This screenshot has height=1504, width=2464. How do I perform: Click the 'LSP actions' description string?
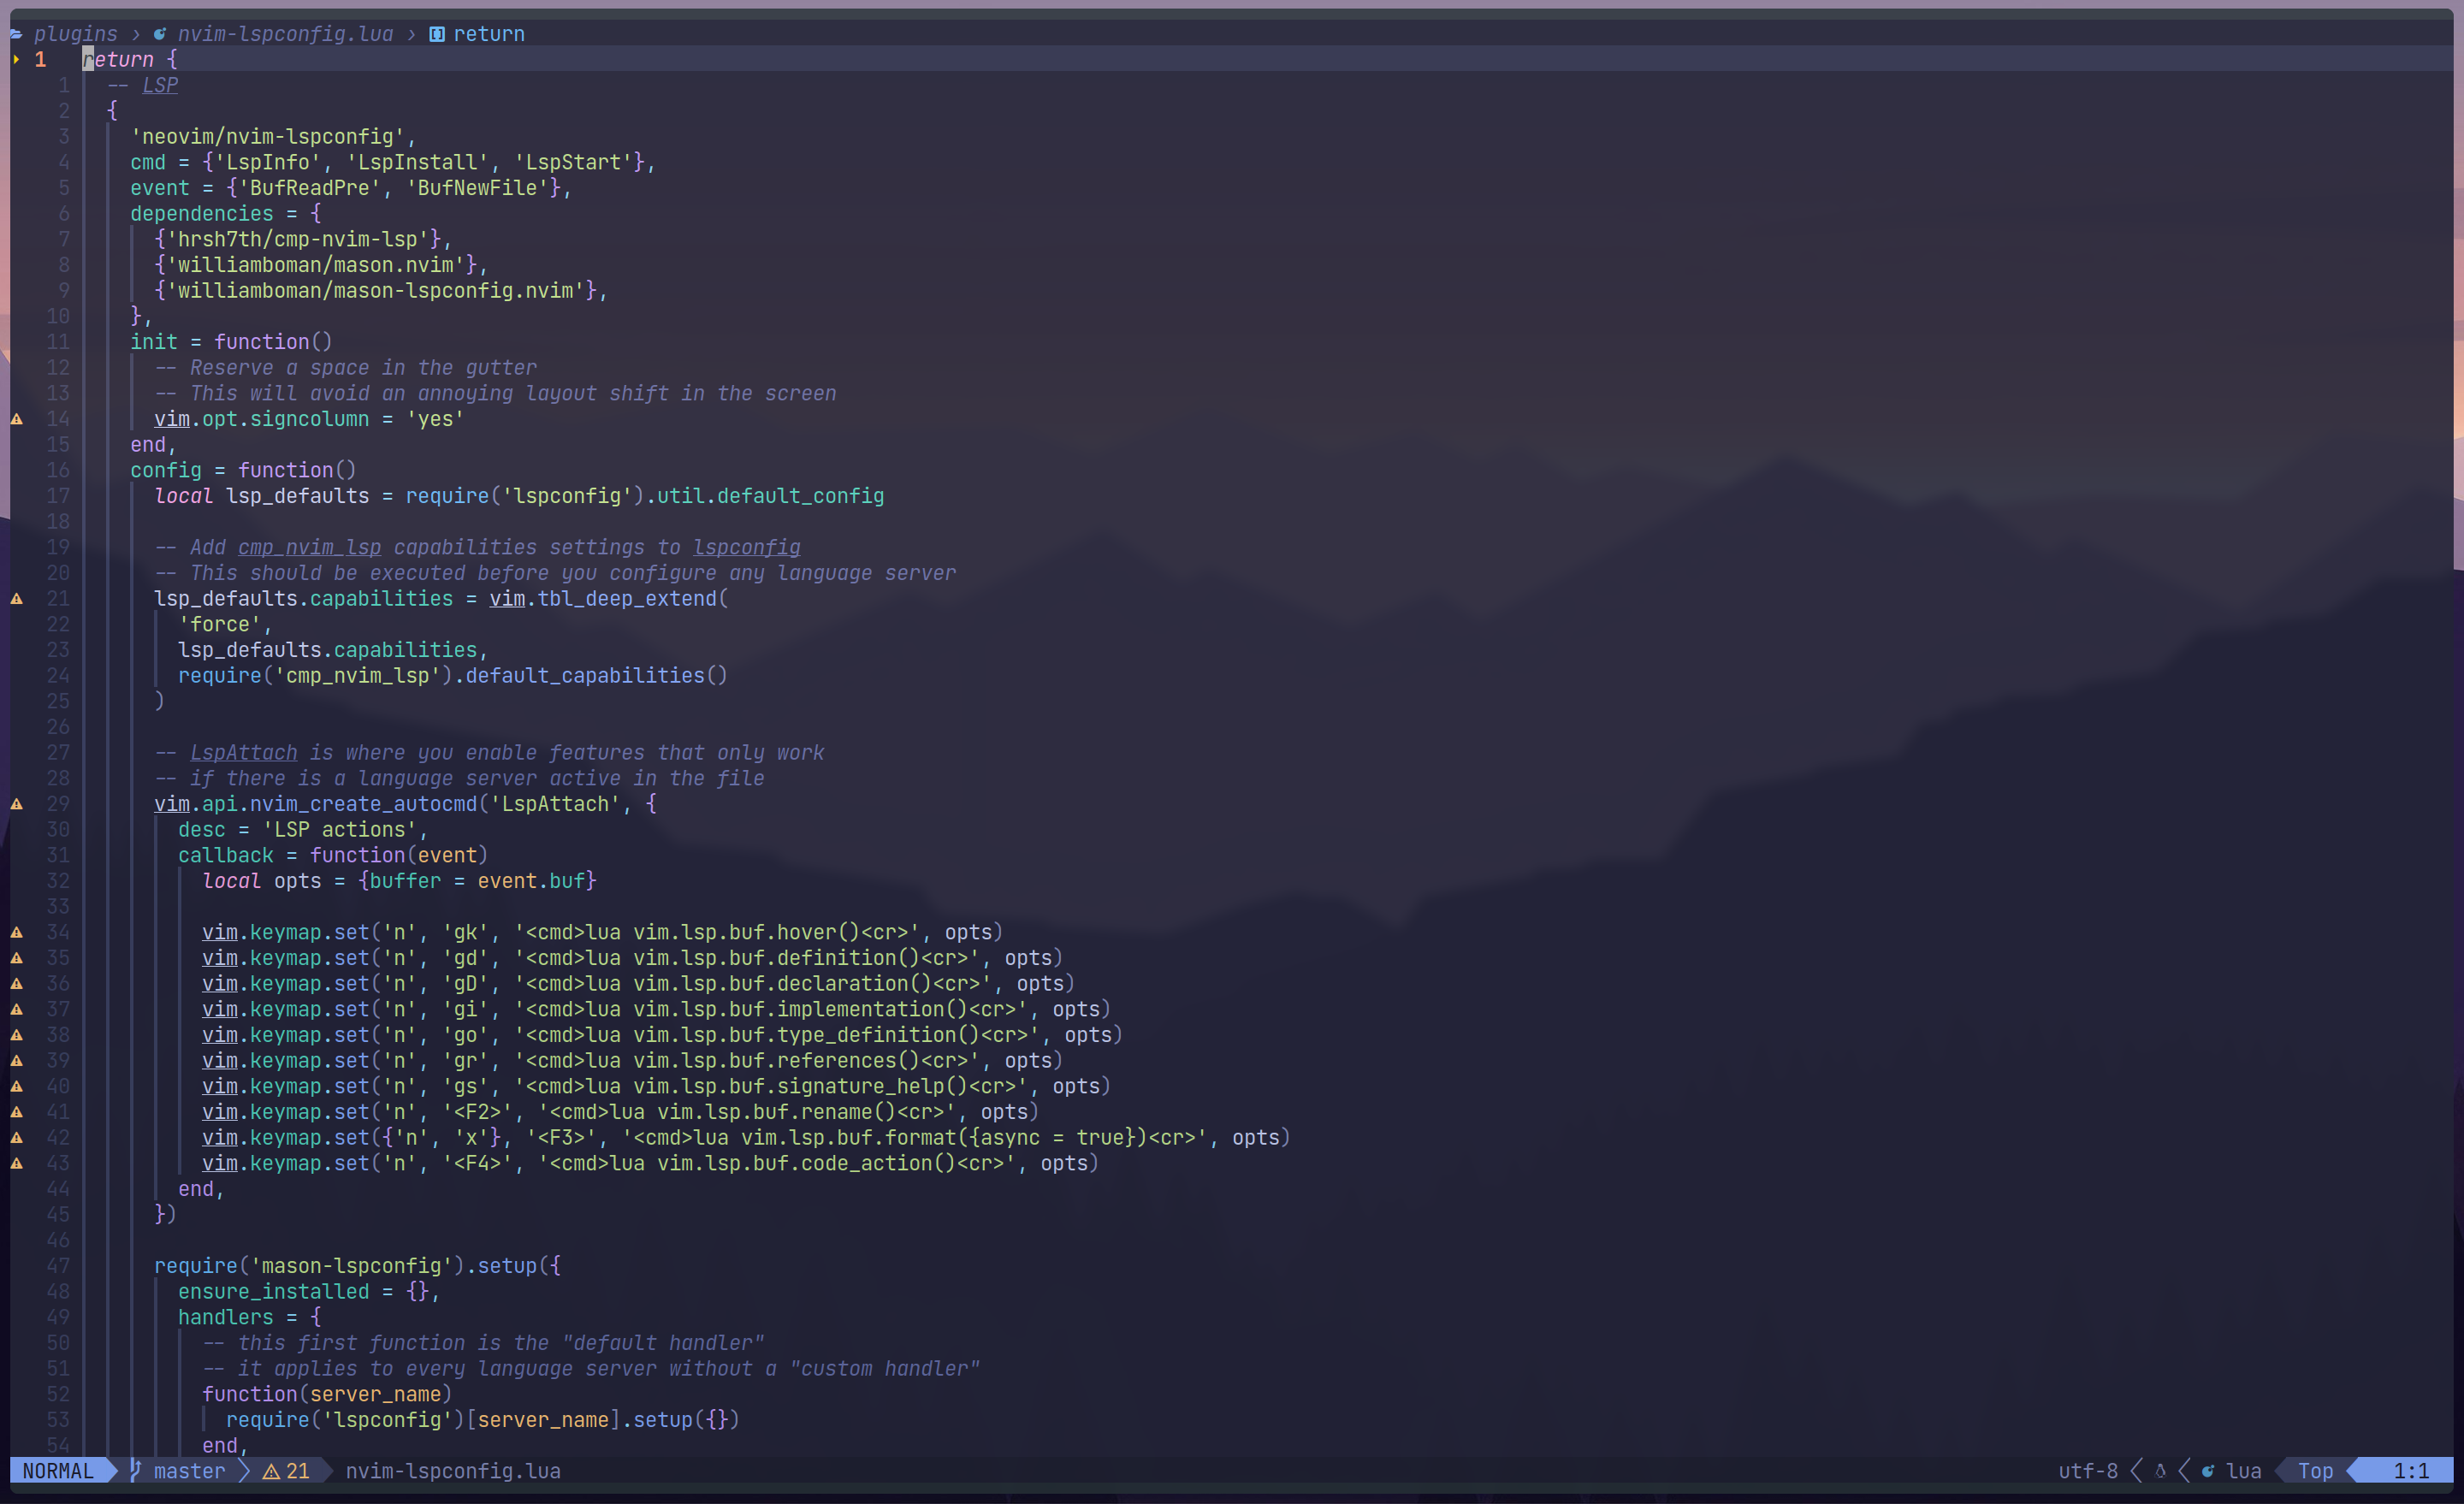pos(340,830)
